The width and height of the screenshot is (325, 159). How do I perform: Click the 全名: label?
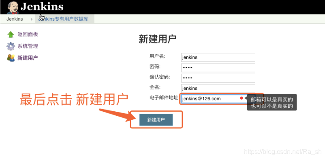point(155,87)
